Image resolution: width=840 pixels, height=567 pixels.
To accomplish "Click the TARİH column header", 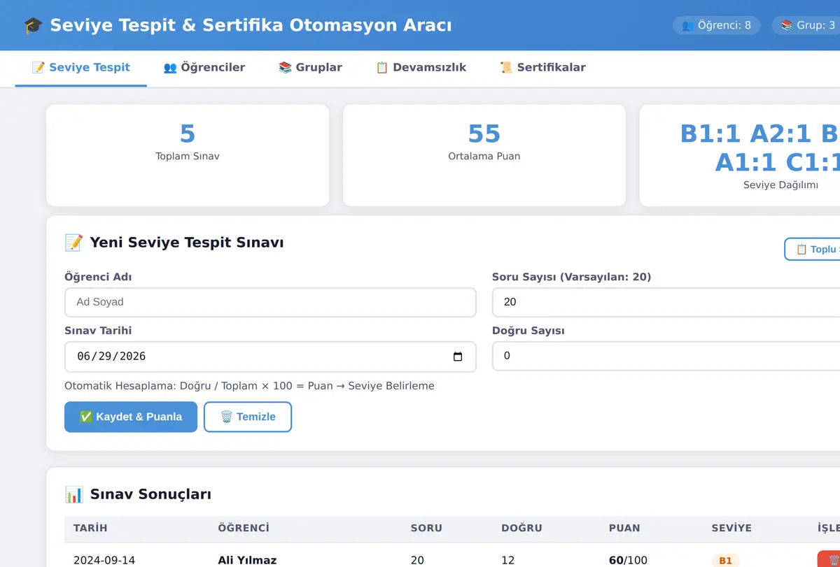I will [x=90, y=529].
